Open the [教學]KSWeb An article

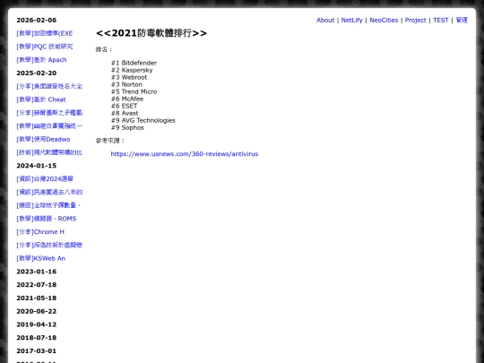pos(40,258)
